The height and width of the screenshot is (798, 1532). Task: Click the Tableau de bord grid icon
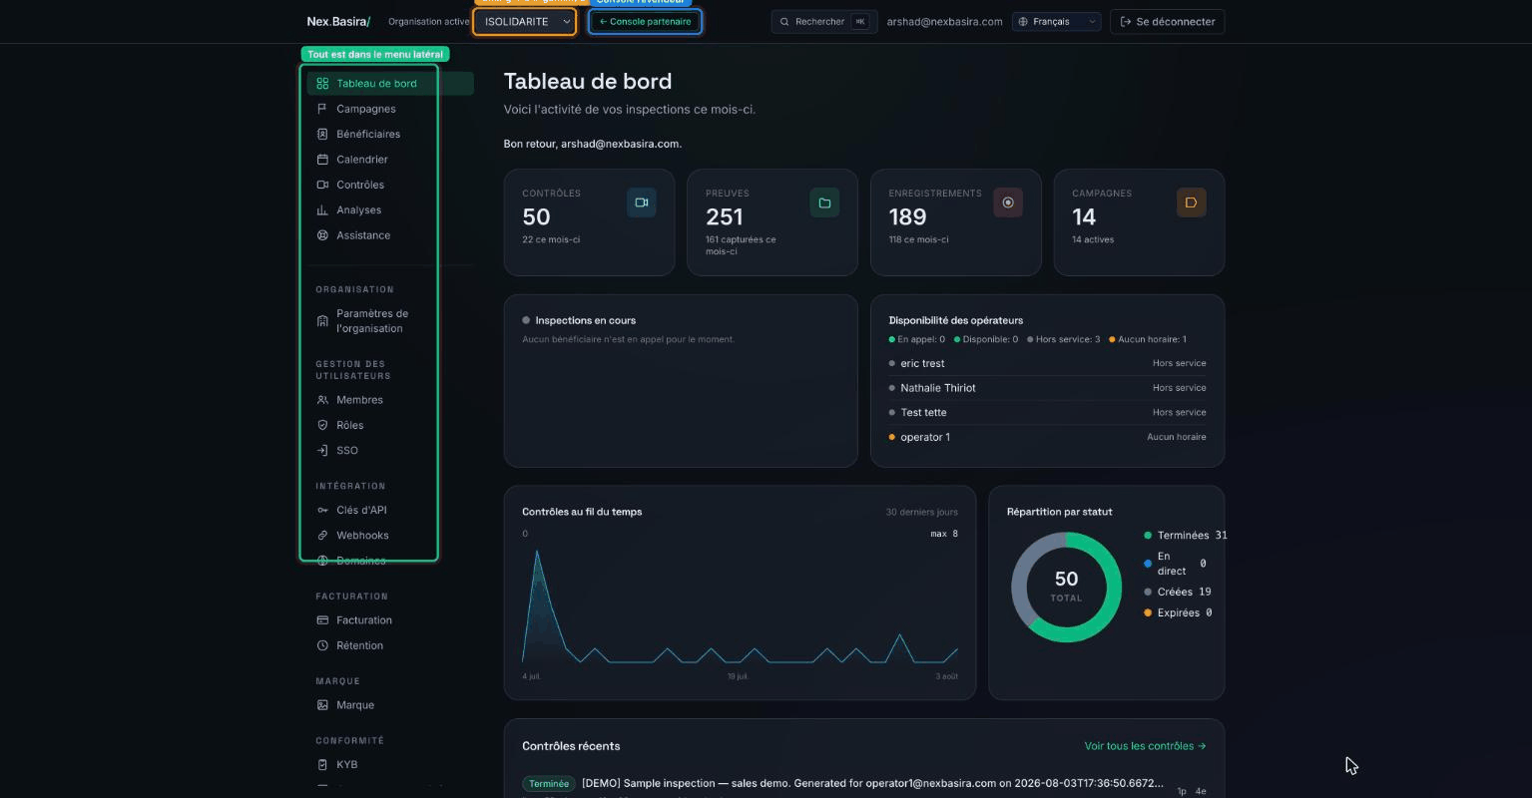pyautogui.click(x=322, y=84)
